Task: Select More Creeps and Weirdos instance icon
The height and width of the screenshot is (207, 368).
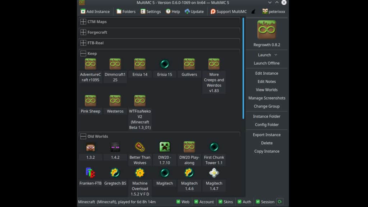Action: click(214, 64)
